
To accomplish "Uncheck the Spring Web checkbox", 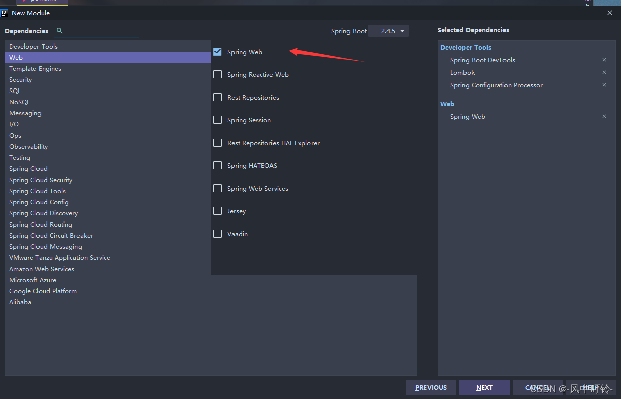I will [218, 52].
